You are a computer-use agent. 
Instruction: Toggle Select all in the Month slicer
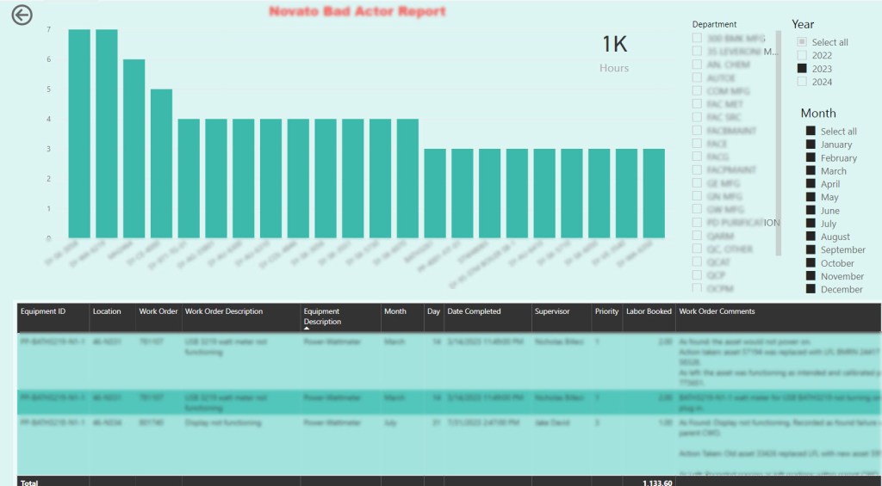pos(811,132)
